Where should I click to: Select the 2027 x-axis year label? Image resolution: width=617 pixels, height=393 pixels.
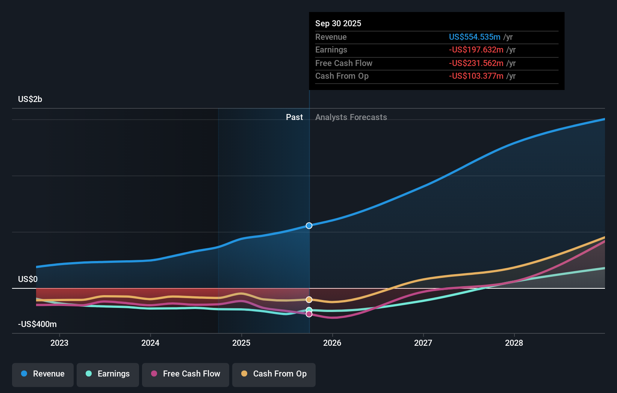(423, 343)
